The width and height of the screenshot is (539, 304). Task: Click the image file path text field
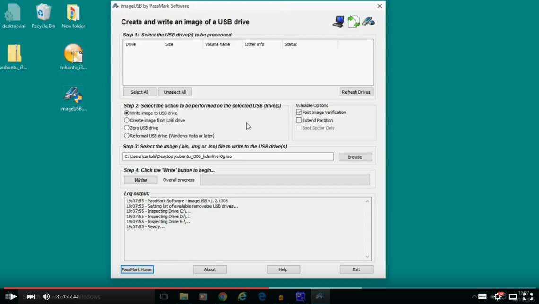click(228, 156)
